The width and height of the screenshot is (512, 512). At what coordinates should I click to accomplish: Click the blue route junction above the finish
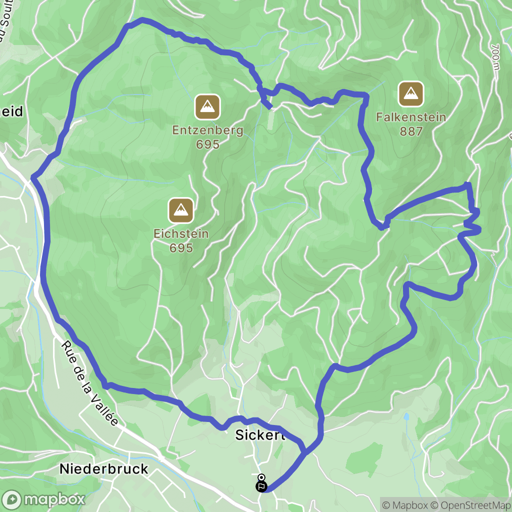tap(304, 452)
